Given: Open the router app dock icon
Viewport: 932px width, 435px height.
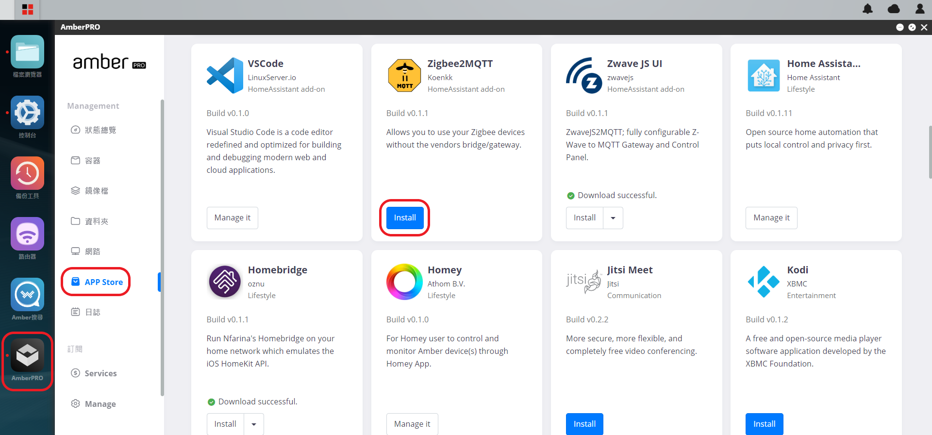Looking at the screenshot, I should (x=27, y=234).
